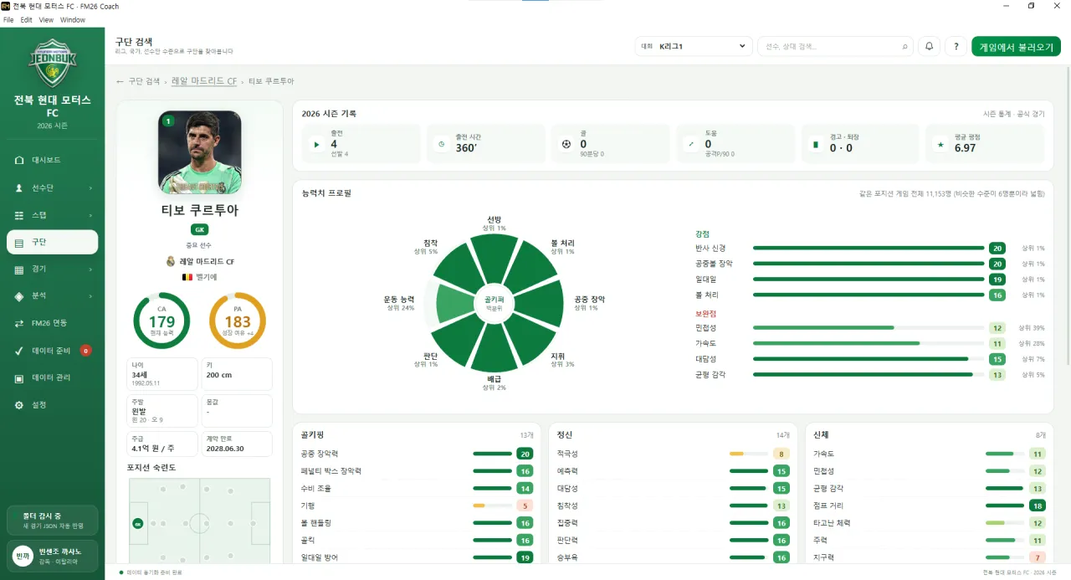This screenshot has height=580, width=1071.
Task: Click the 구단 sidebar icon
Action: pyautogui.click(x=19, y=242)
